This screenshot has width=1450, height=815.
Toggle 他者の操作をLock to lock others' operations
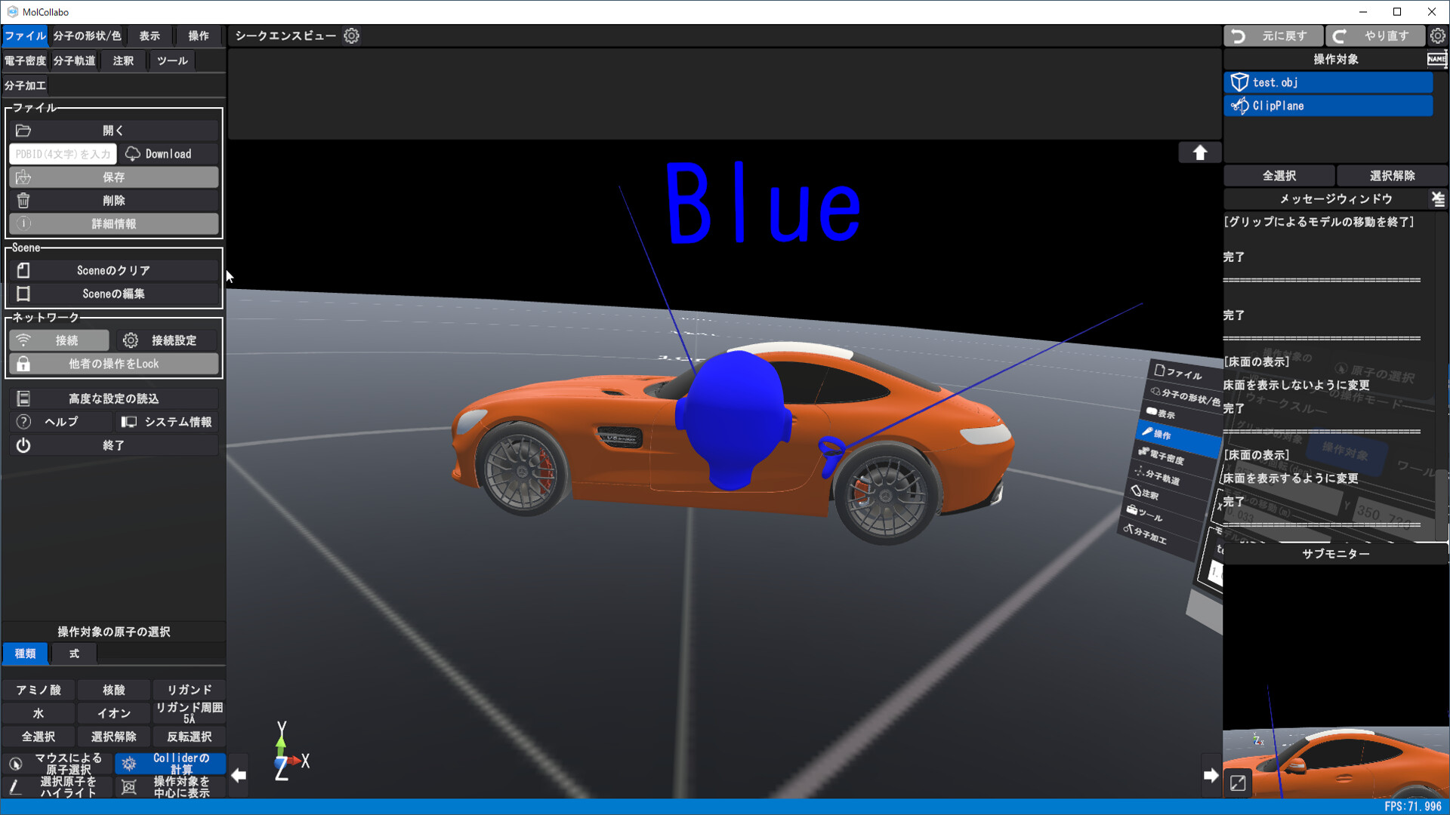[113, 363]
